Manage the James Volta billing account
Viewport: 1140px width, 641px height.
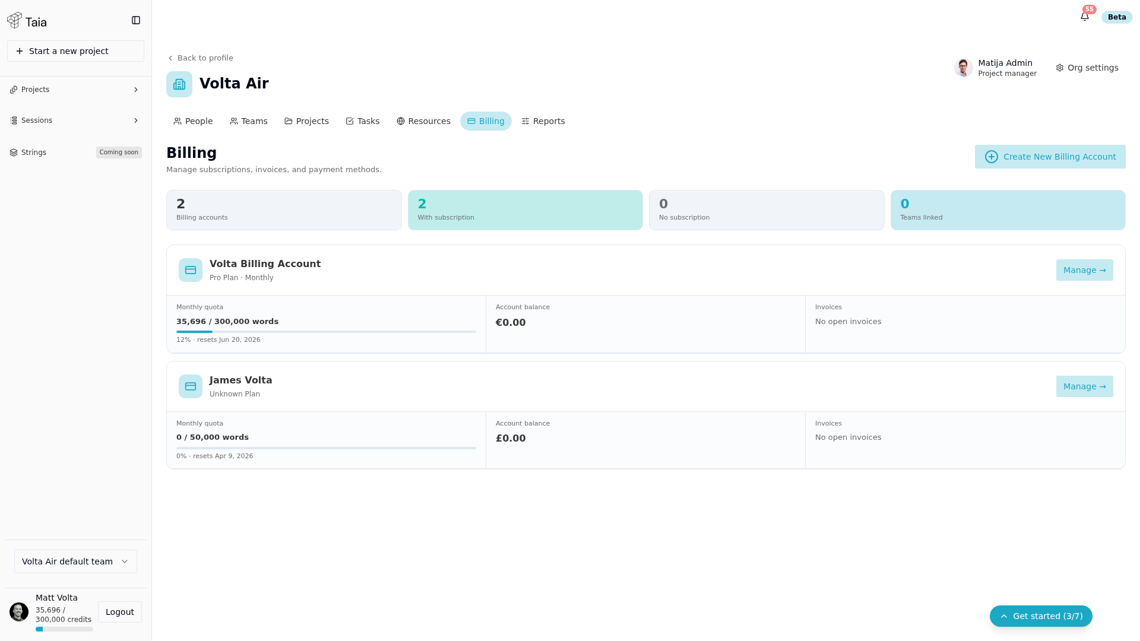click(1084, 386)
